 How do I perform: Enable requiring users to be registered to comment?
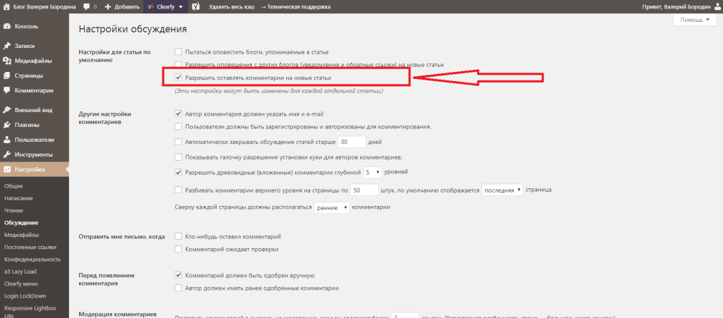[178, 126]
